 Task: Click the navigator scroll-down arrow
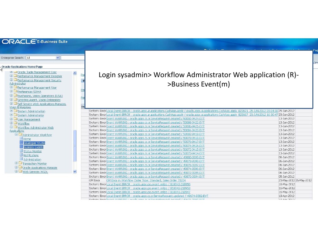click(x=75, y=172)
